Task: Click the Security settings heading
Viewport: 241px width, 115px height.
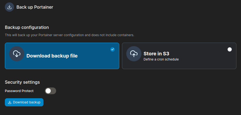Action: 22,82
